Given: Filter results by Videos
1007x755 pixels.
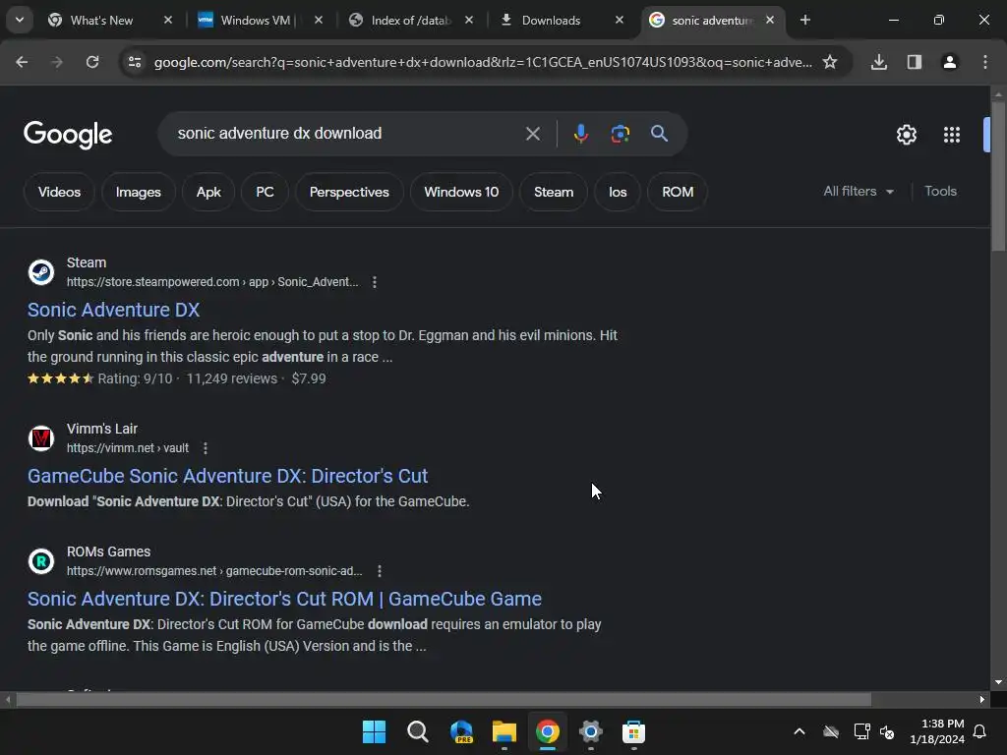Looking at the screenshot, I should click(x=59, y=192).
